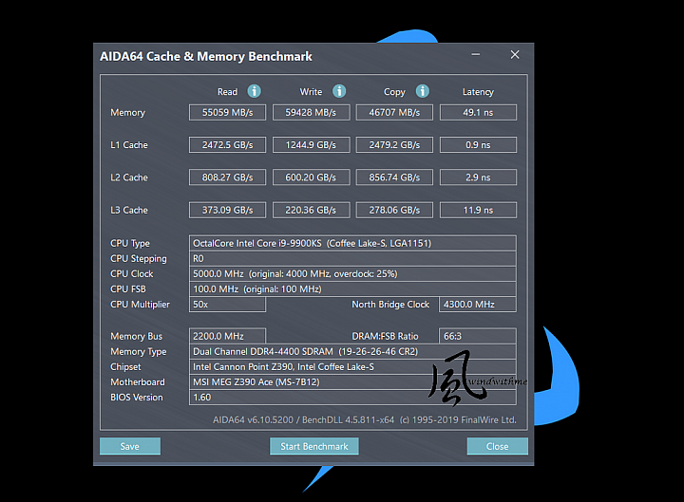Click the CPU Stepping field R0
This screenshot has width=684, height=502.
tap(352, 258)
